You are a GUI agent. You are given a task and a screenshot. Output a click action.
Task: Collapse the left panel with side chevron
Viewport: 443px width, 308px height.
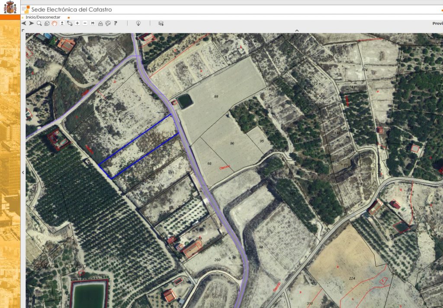tap(23, 172)
